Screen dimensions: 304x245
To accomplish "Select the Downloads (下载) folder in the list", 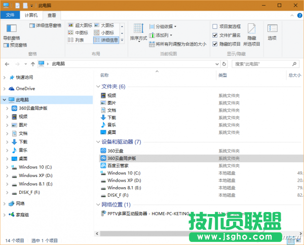I will tap(111, 118).
